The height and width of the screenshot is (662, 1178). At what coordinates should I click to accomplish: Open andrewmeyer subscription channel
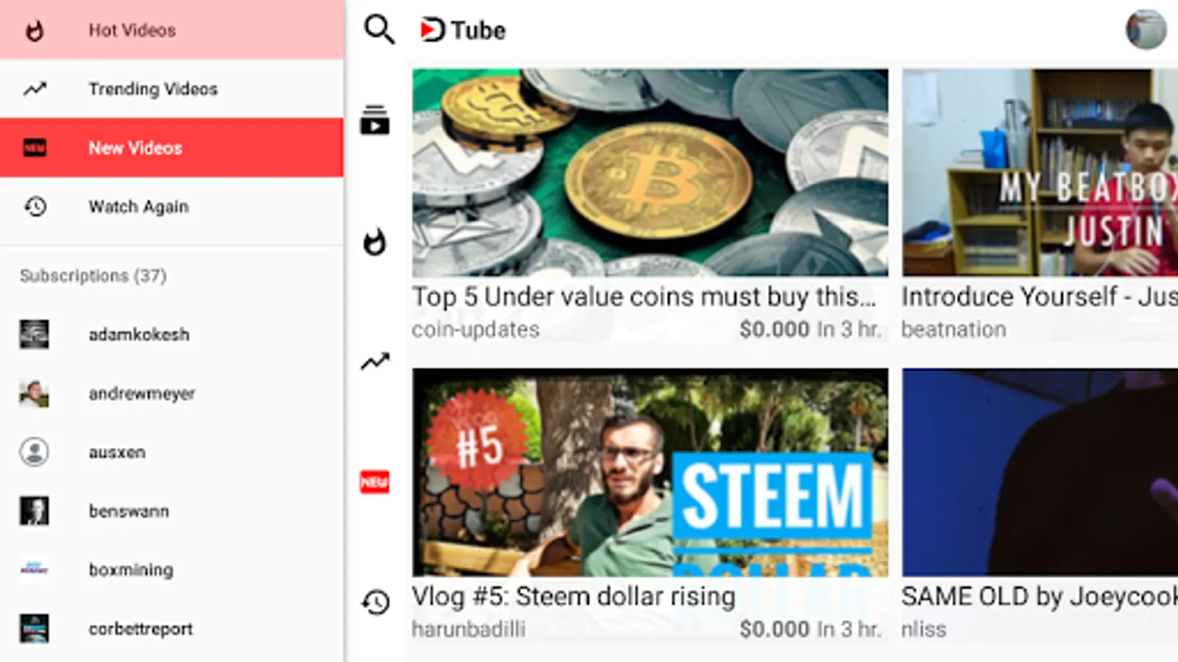(x=172, y=393)
